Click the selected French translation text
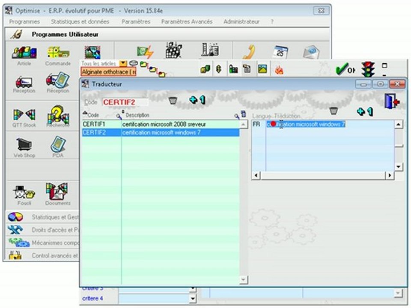The width and height of the screenshot is (411, 308). click(x=306, y=124)
